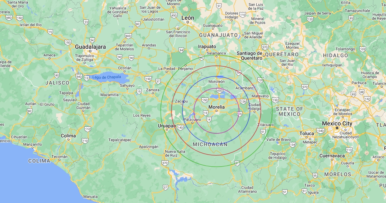Select the Guadalajara city label
The width and height of the screenshot is (386, 203).
(90, 47)
